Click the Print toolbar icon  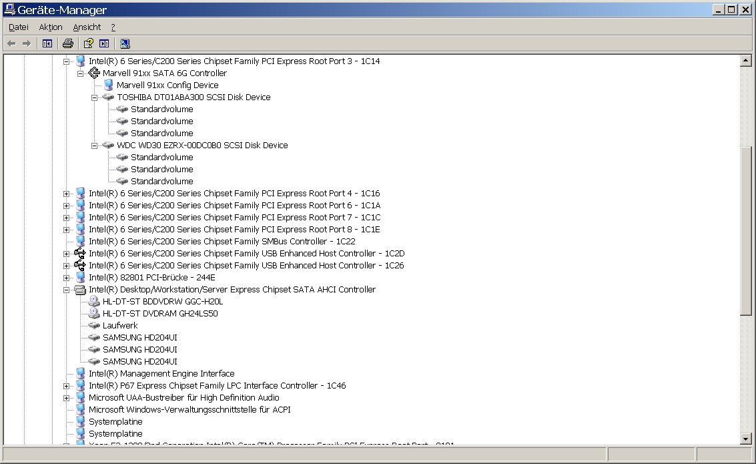pos(68,44)
